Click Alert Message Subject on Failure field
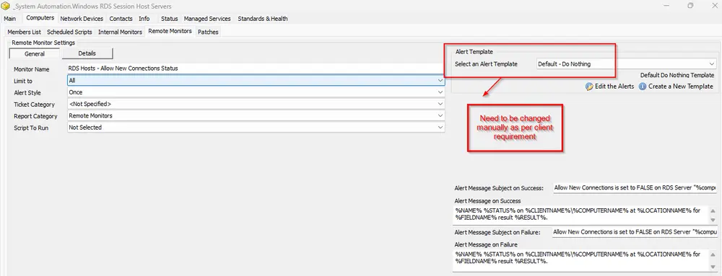This screenshot has width=722, height=276. 635,232
